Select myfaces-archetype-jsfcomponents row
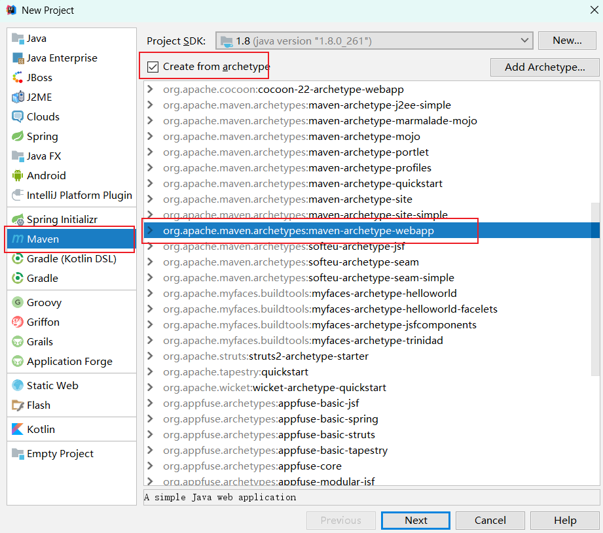Viewport: 603px width, 533px height. [x=371, y=325]
